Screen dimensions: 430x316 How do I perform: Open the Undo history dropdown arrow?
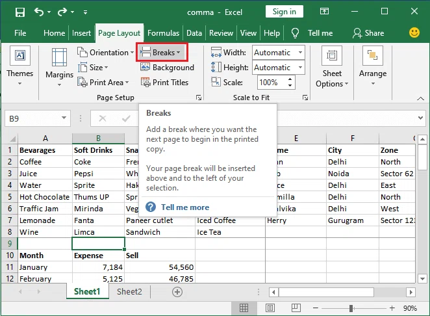pos(49,12)
